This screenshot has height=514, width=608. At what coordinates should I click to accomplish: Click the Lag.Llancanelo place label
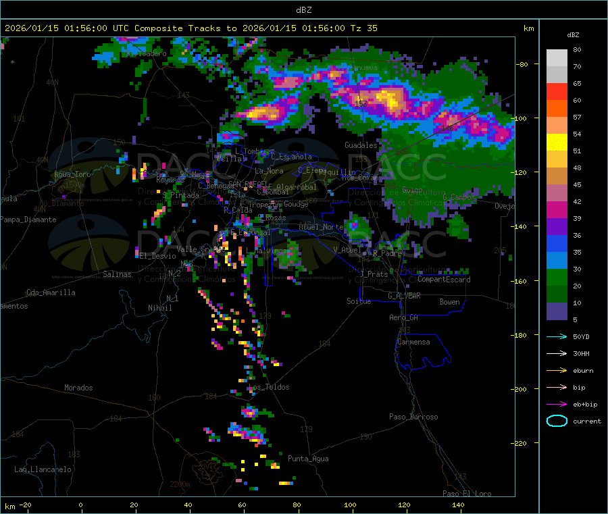pyautogui.click(x=43, y=469)
